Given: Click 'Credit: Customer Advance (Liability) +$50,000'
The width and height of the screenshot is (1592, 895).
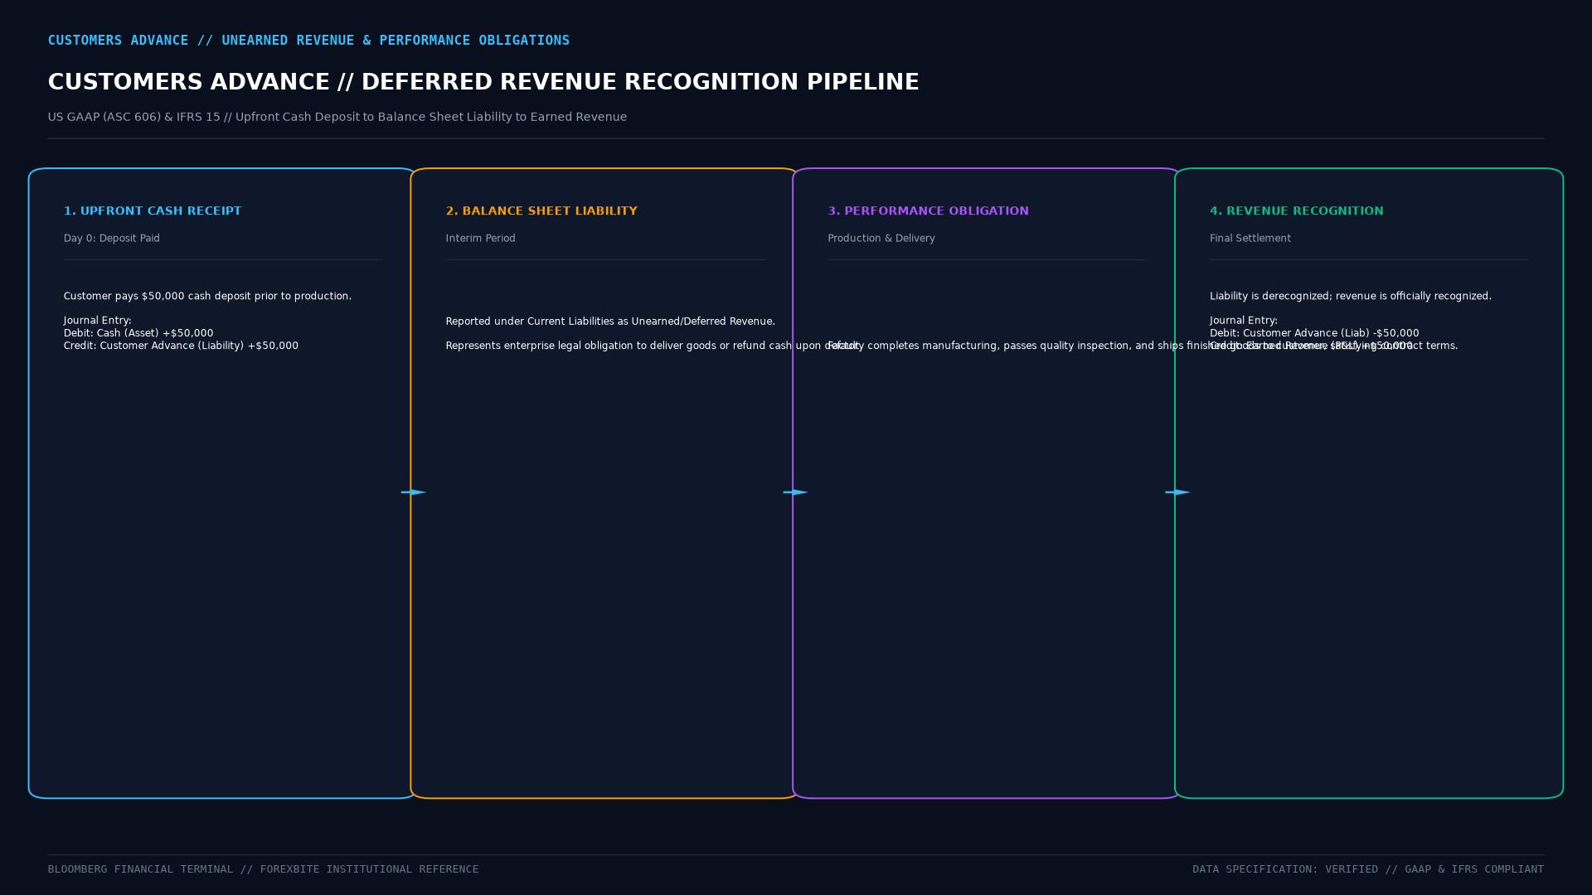Looking at the screenshot, I should [181, 346].
